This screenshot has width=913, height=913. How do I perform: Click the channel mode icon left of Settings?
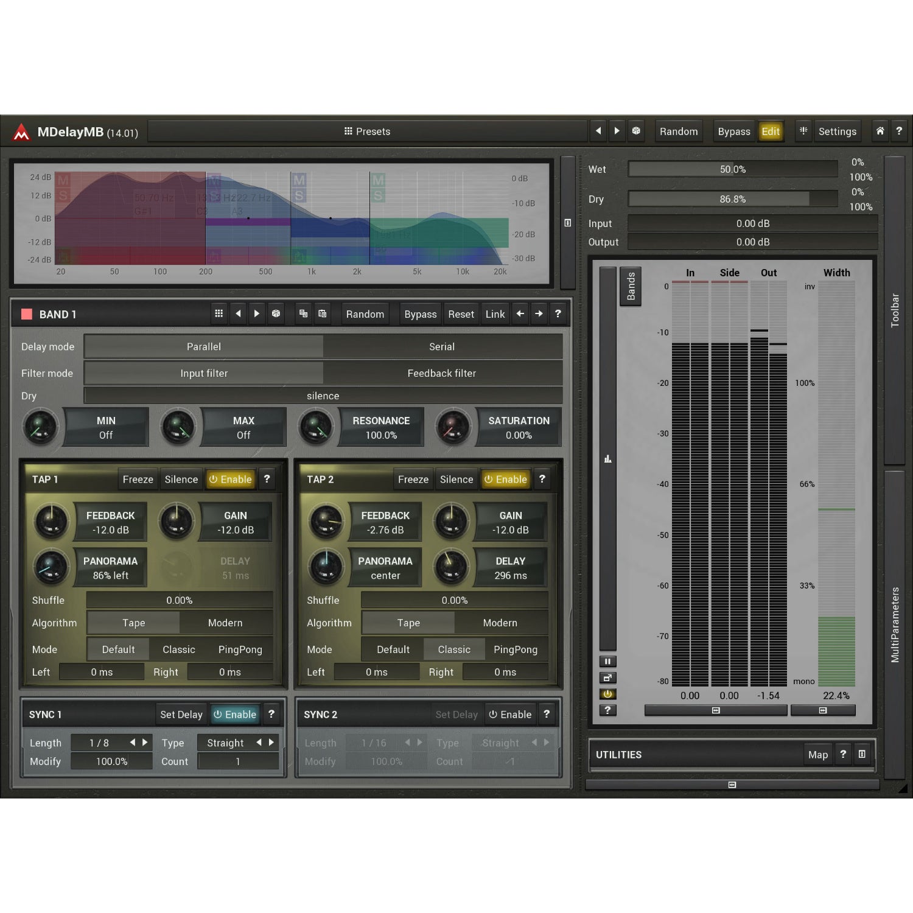coord(803,131)
